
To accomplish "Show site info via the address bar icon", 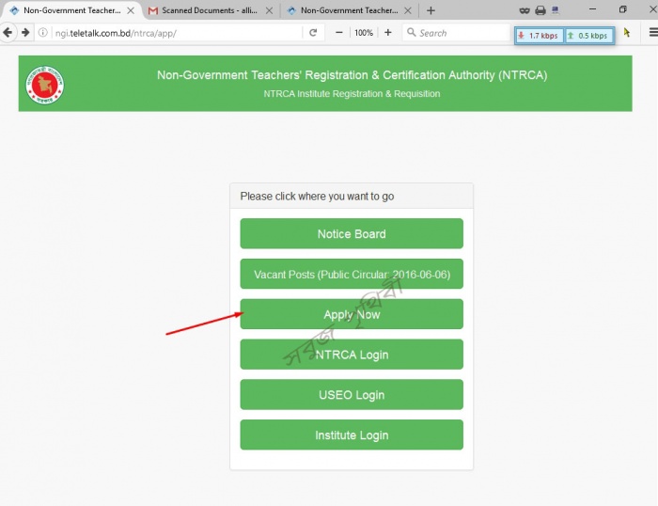I will click(43, 32).
